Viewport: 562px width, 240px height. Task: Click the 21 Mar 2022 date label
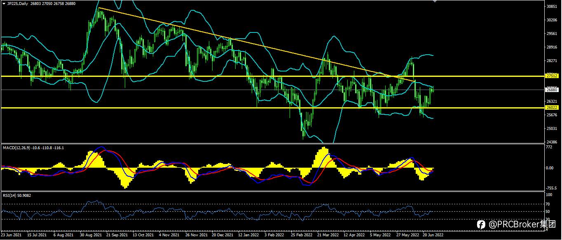pyautogui.click(x=328, y=235)
